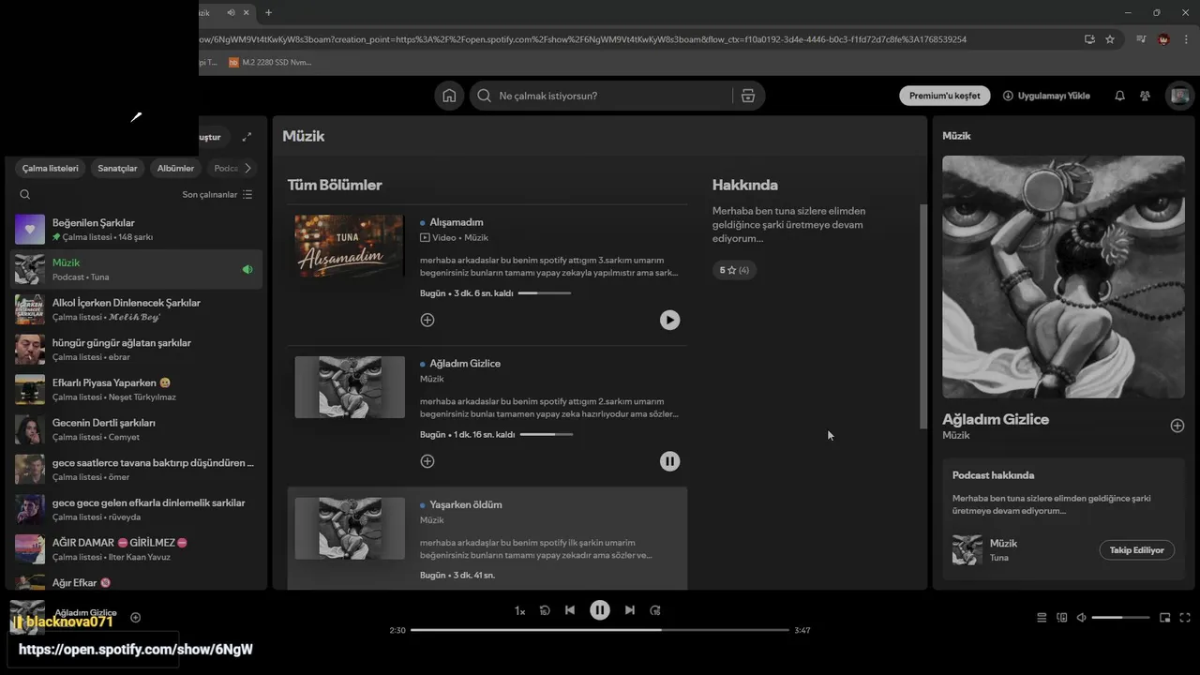
Task: Seek on main playback progress bar
Action: coord(600,630)
